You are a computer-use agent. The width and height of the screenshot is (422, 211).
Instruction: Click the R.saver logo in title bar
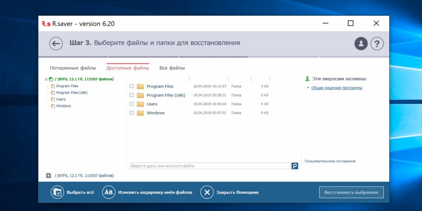(46, 23)
